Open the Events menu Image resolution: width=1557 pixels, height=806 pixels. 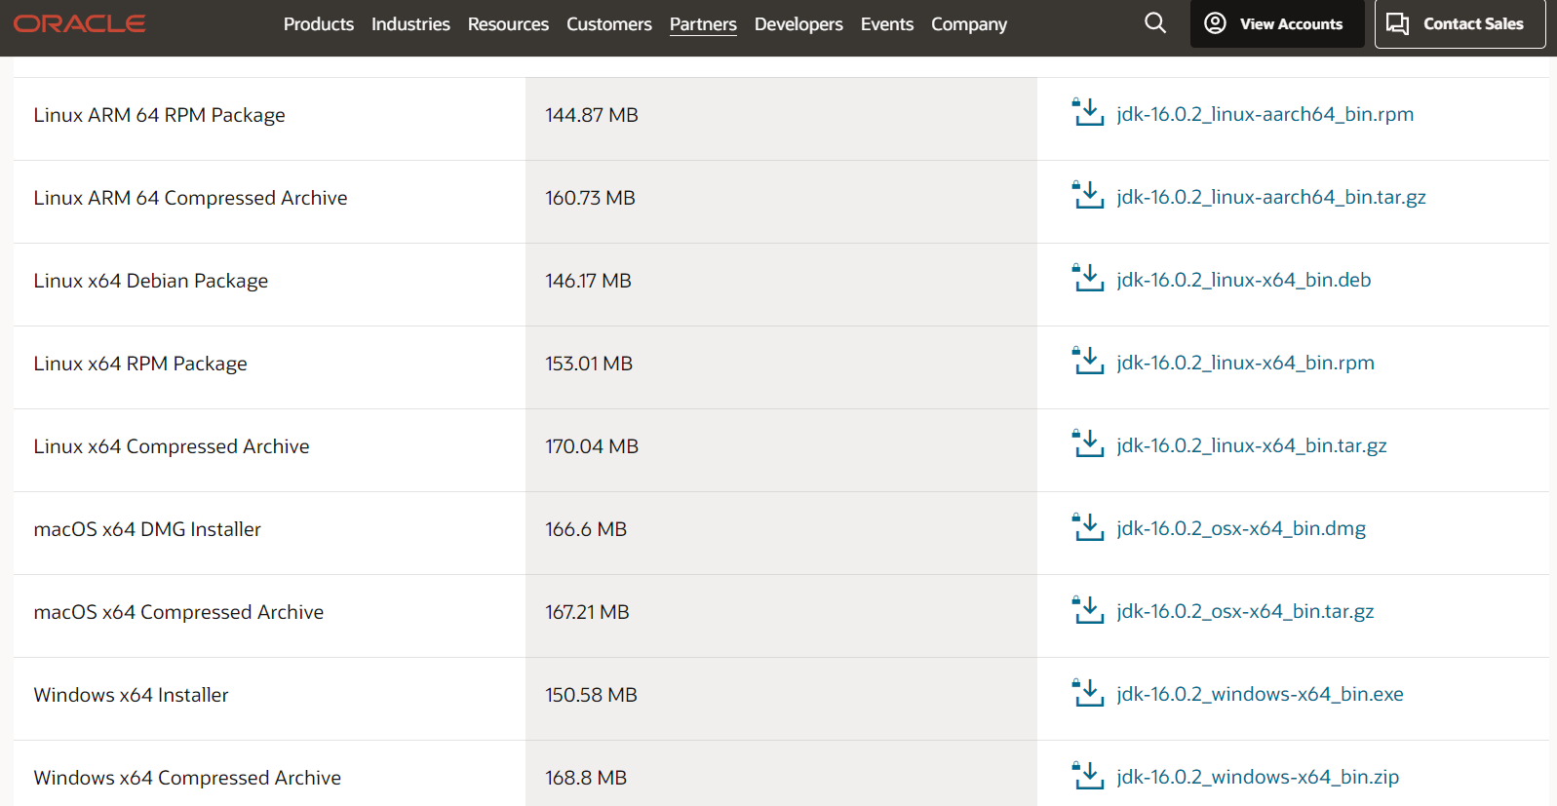pos(887,24)
